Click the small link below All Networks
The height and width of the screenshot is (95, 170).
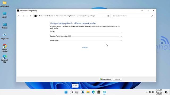point(85,47)
